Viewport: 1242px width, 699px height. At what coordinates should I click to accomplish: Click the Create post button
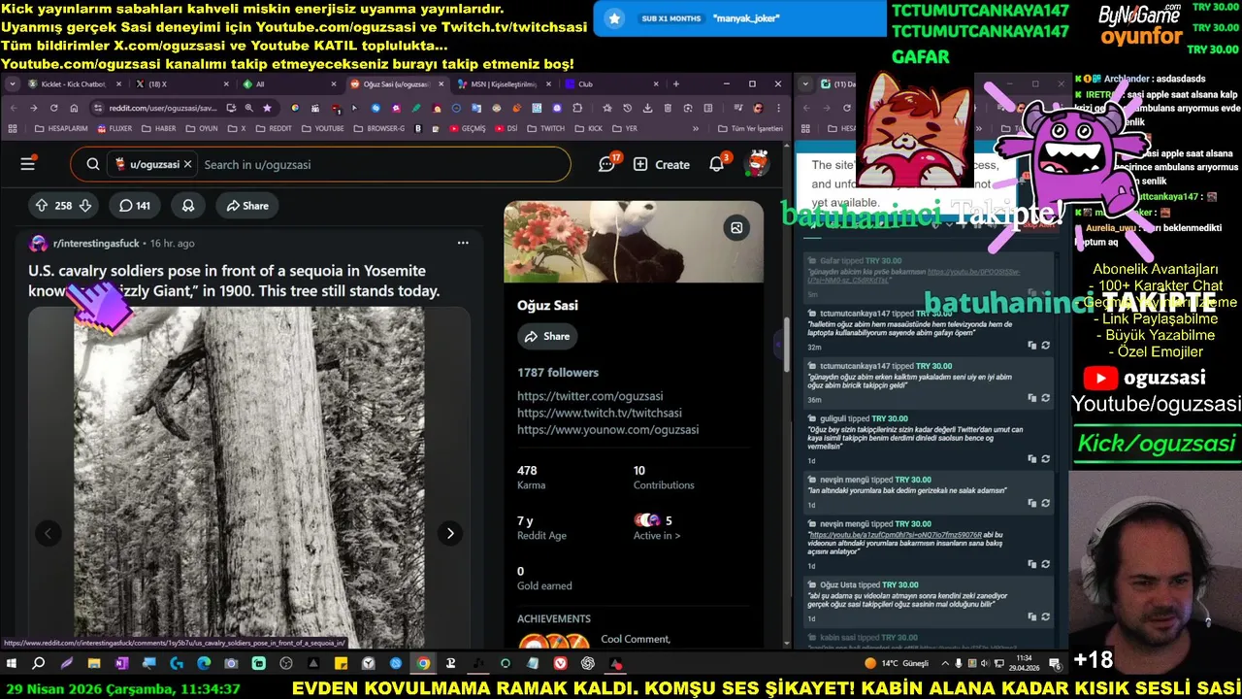(662, 164)
